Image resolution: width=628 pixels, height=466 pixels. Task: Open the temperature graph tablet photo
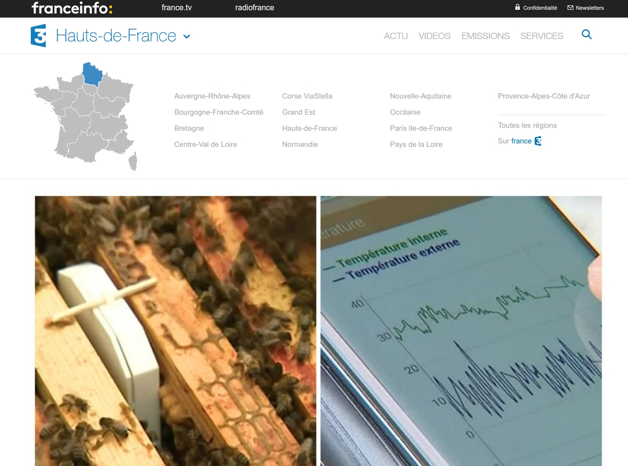[x=461, y=331]
